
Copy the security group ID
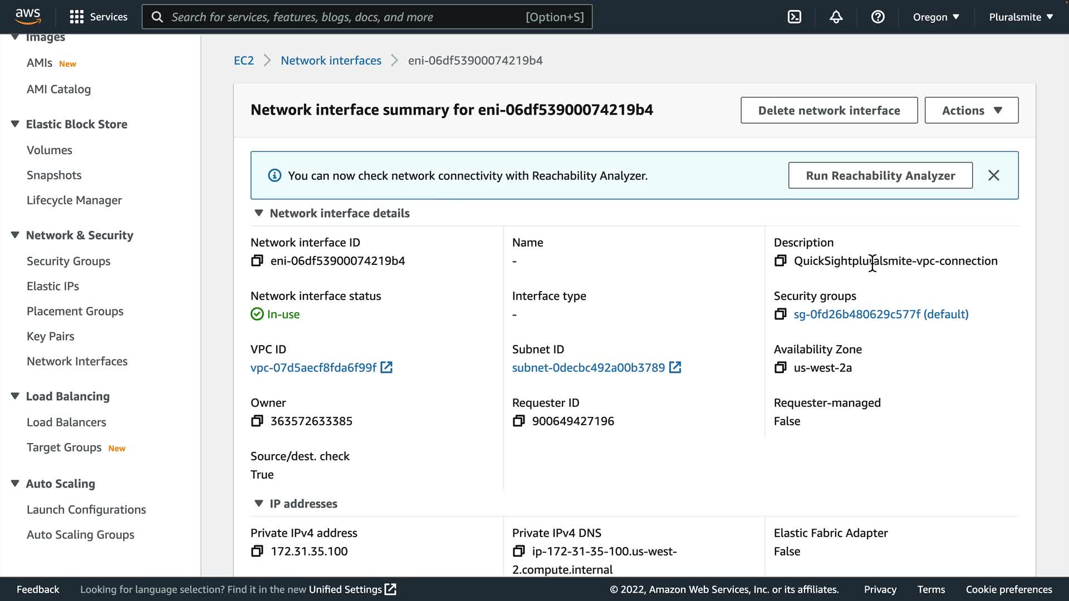point(780,314)
